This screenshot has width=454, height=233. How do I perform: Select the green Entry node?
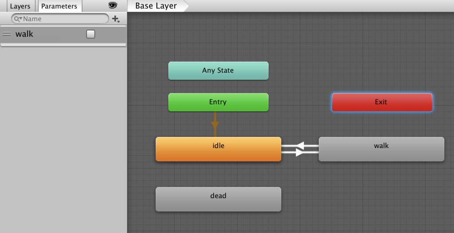click(218, 102)
